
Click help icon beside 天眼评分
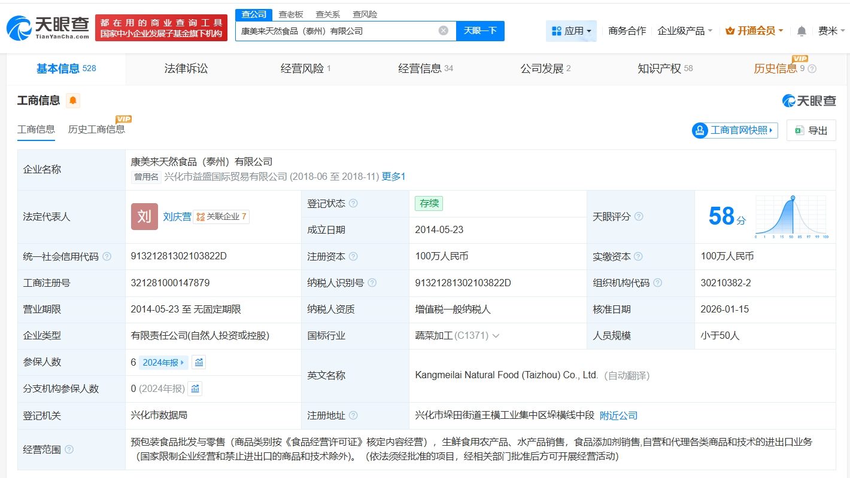639,216
